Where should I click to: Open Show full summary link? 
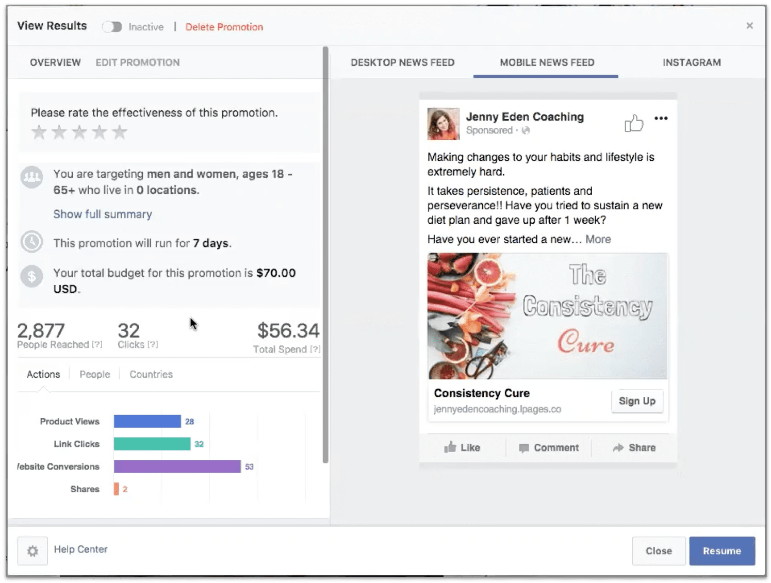pos(103,214)
